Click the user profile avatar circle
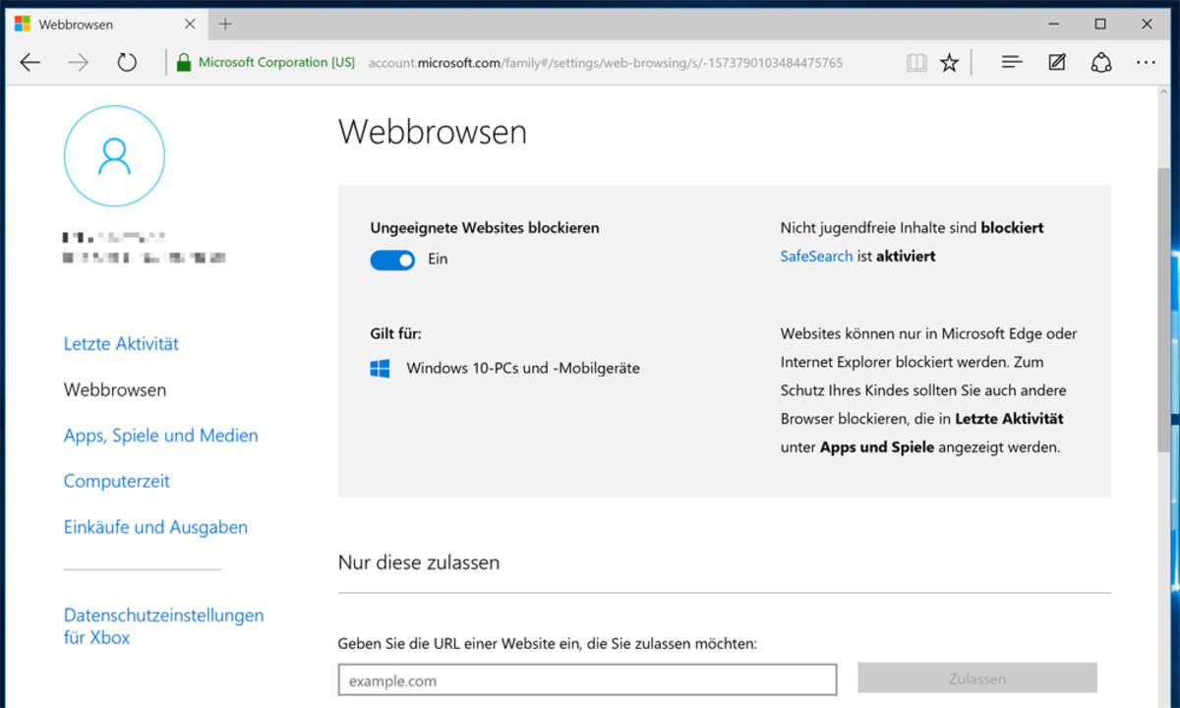The width and height of the screenshot is (1180, 708). pos(114,156)
